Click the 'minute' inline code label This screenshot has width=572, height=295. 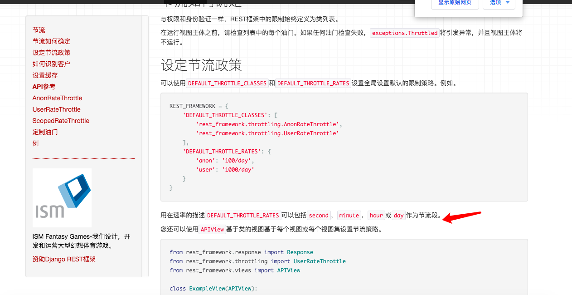pos(349,216)
